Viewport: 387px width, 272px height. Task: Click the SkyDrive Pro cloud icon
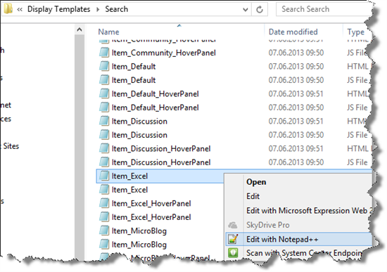tap(233, 225)
